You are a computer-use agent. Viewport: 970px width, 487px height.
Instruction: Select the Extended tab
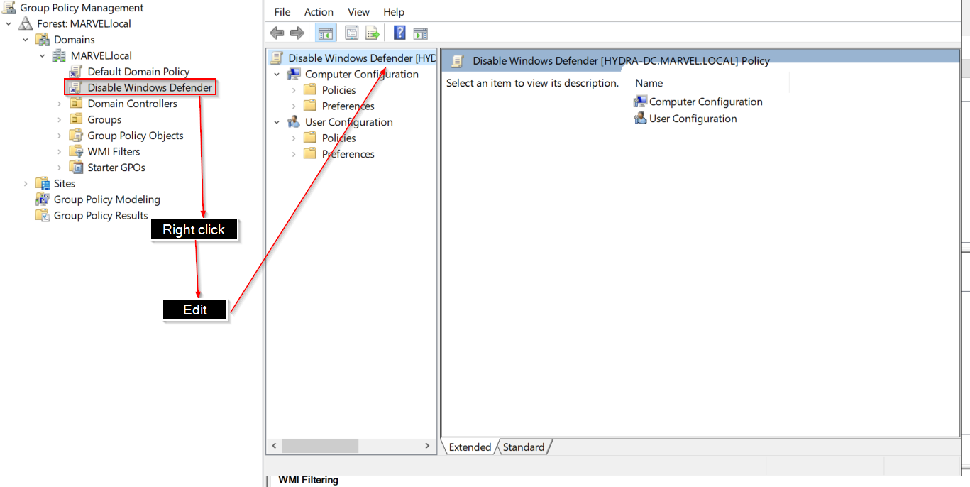470,447
